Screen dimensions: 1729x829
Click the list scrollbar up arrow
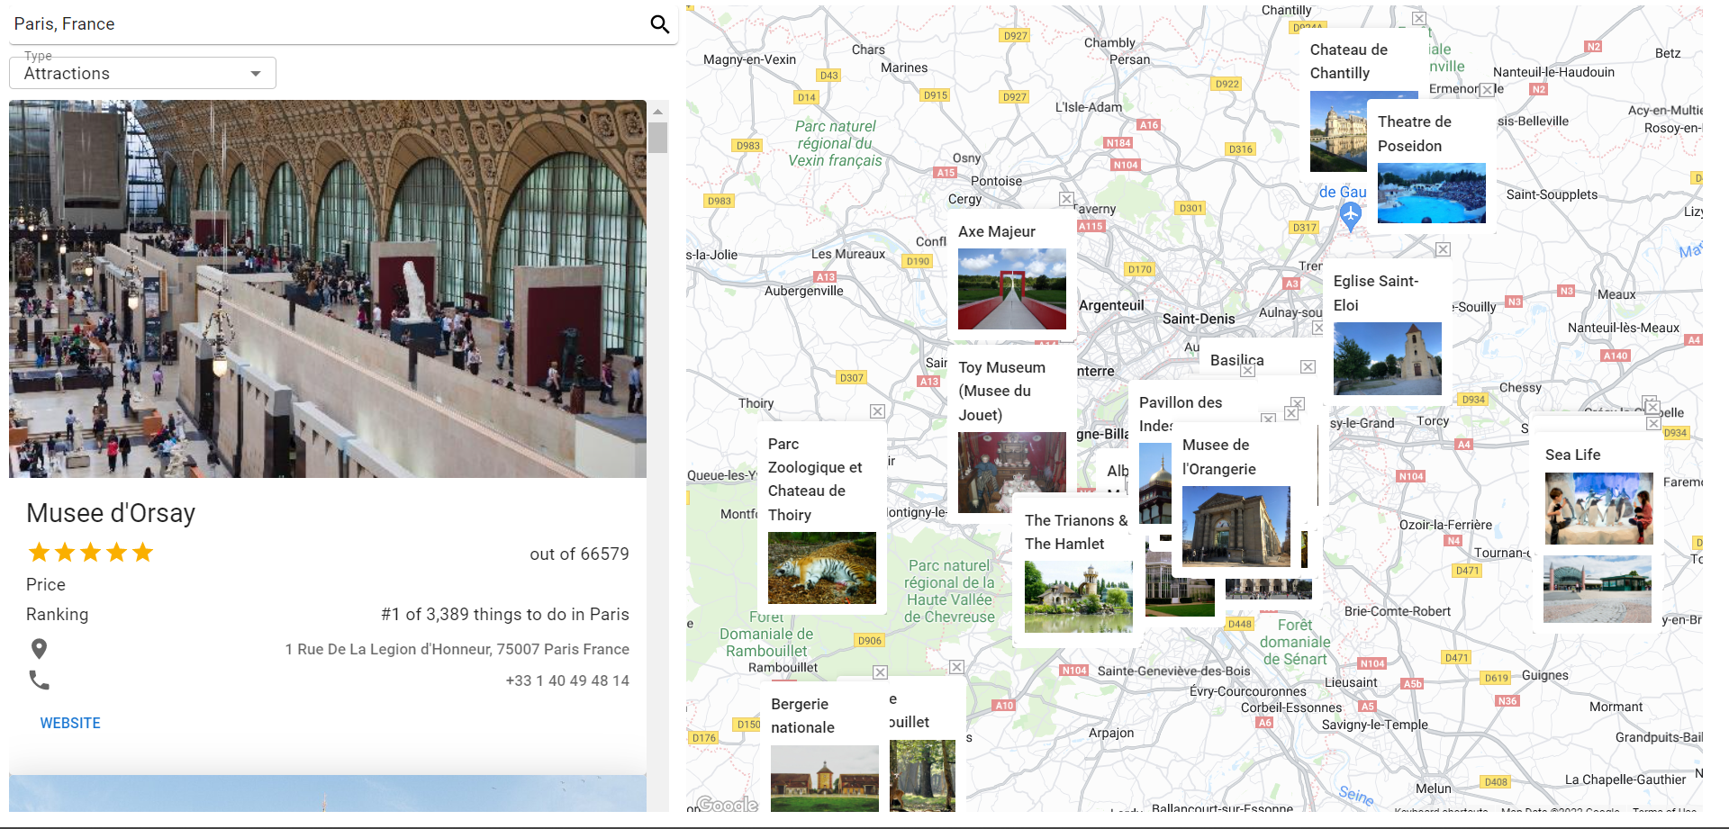(x=657, y=112)
